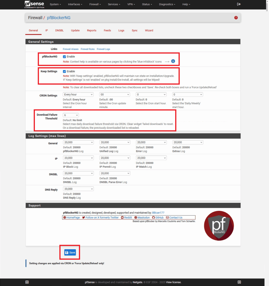This screenshot has width=269, height=286.
Task: Open the Unified Log max lines dropdown
Action: pos(115,142)
